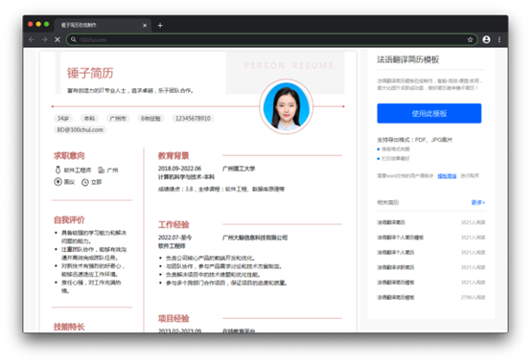
Task: Click the date range 2018.09-2022.06
Action: 180,169
